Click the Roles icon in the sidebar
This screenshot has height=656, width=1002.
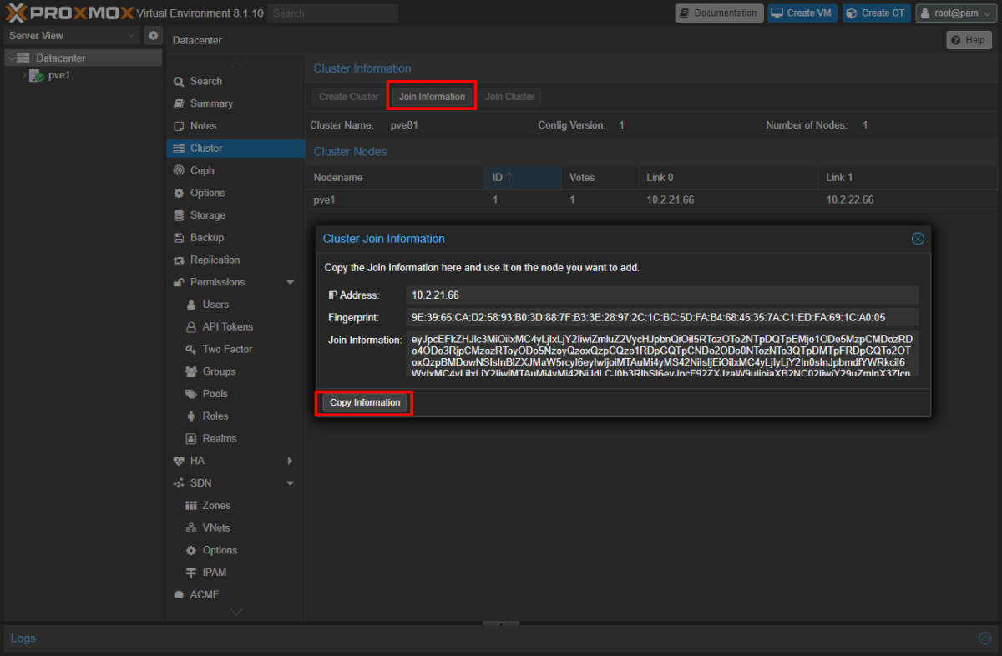tap(191, 416)
